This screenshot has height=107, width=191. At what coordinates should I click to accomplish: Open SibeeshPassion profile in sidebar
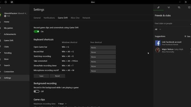(x=15, y=15)
